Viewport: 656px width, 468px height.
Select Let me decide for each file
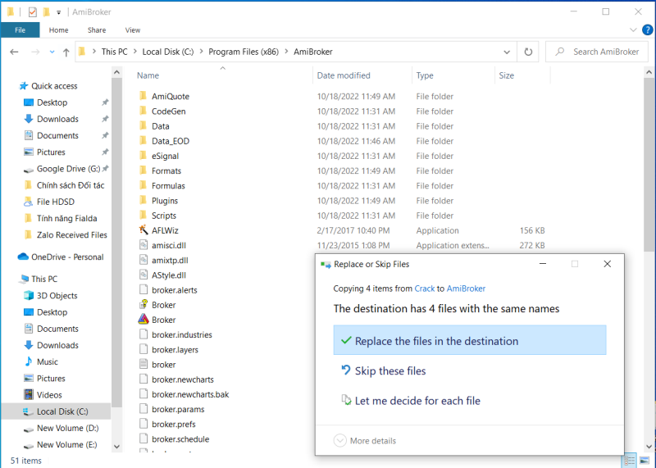(417, 401)
